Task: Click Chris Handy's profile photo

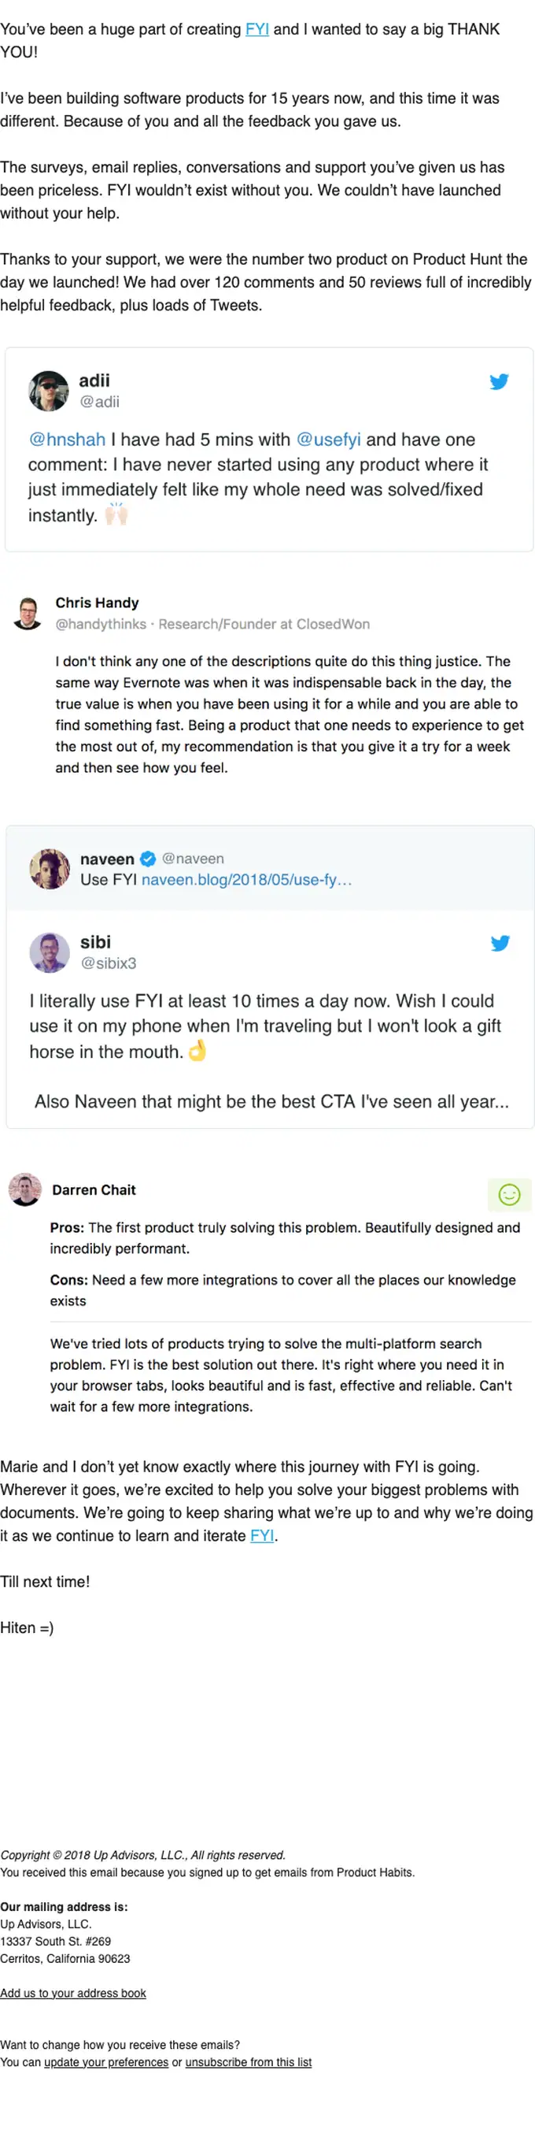Action: pyautogui.click(x=28, y=614)
